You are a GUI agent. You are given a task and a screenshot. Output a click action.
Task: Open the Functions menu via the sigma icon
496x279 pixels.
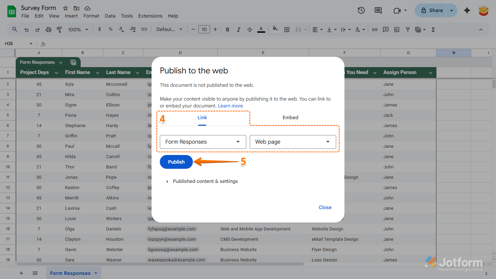(x=433, y=29)
